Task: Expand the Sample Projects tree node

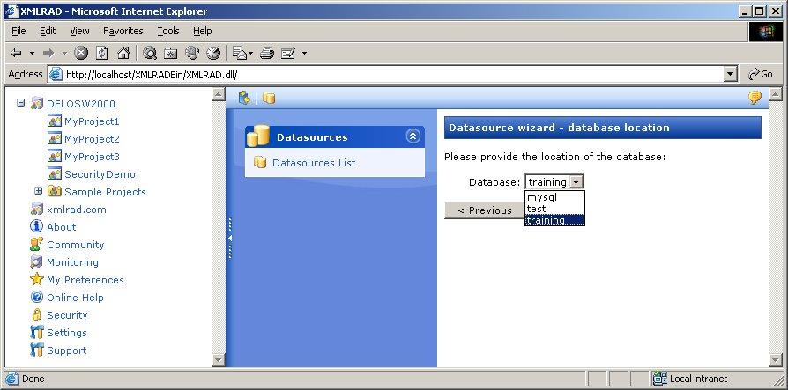Action: (39, 191)
